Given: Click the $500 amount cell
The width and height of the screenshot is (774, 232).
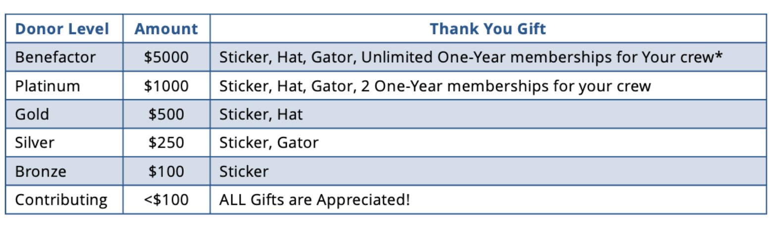Looking at the screenshot, I should click(x=166, y=114).
